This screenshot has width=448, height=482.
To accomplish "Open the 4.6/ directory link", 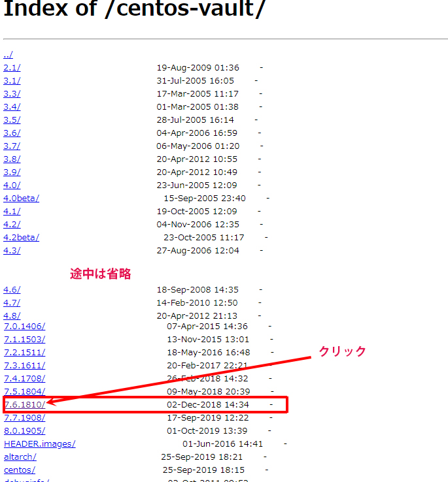I will (x=12, y=290).
